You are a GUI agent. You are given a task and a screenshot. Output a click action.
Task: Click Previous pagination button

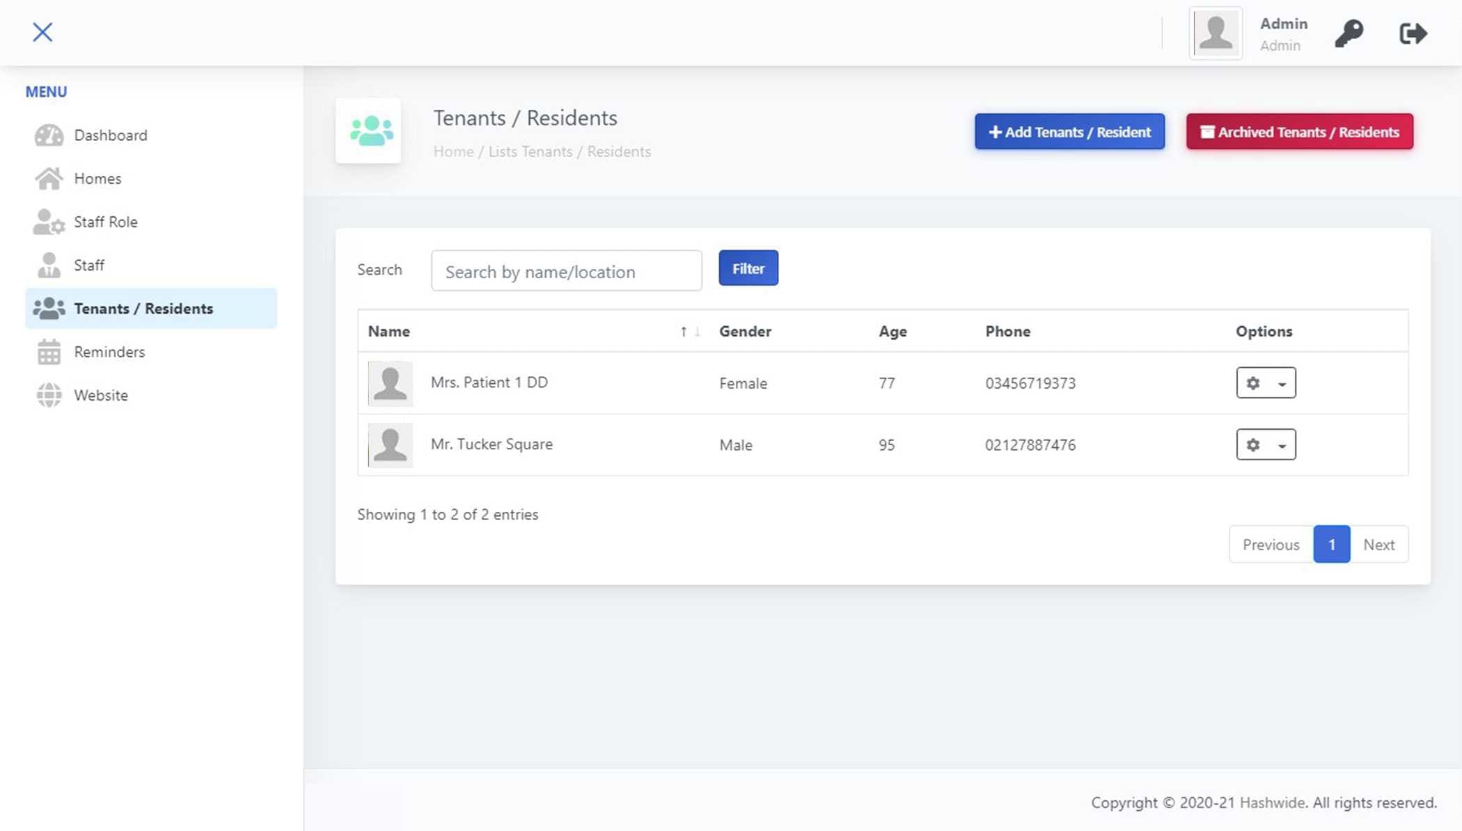[x=1271, y=544]
